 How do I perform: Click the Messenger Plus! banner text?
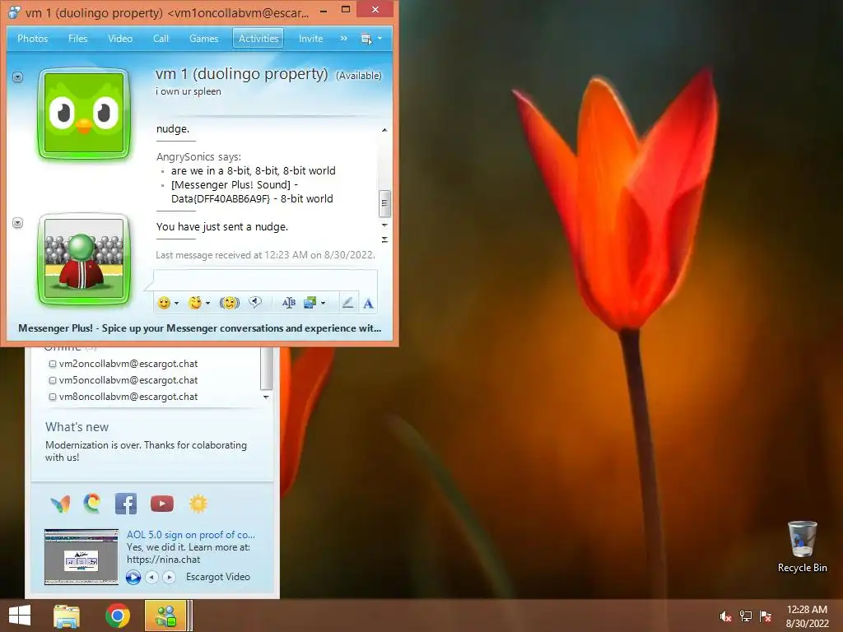point(199,328)
